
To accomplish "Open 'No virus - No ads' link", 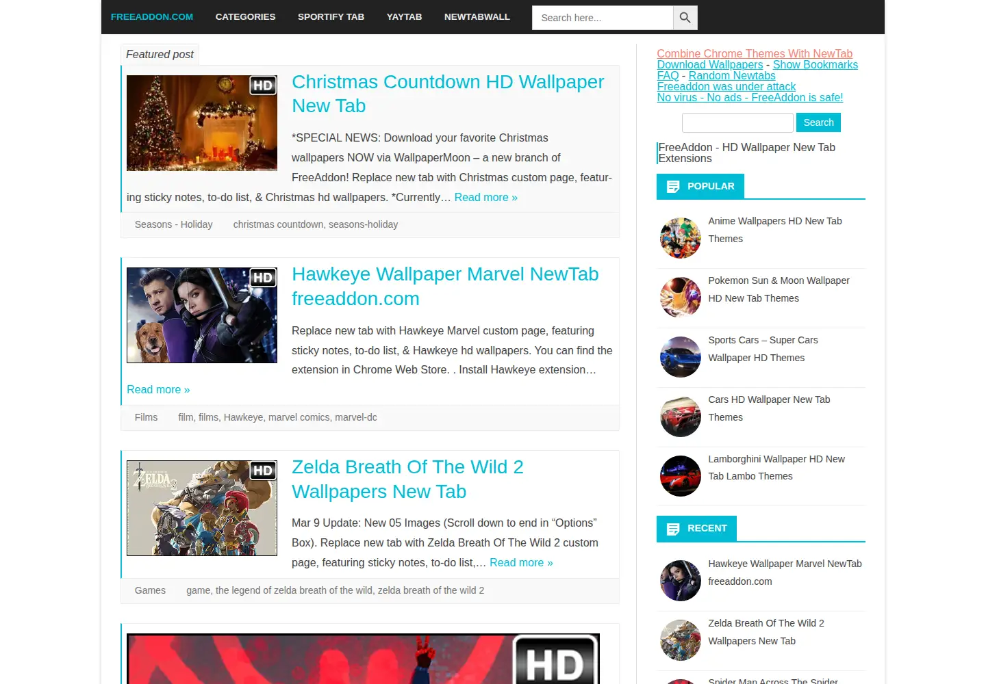I will (750, 97).
